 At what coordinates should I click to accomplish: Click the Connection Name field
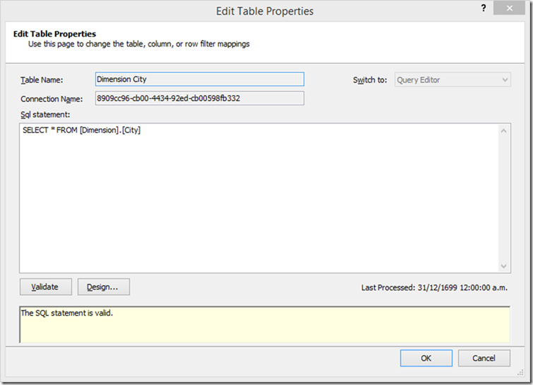[200, 98]
